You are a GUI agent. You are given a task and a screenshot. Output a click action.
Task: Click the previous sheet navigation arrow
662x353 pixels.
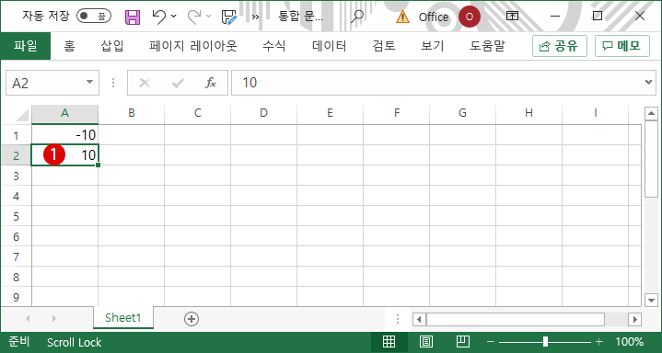pyautogui.click(x=28, y=318)
